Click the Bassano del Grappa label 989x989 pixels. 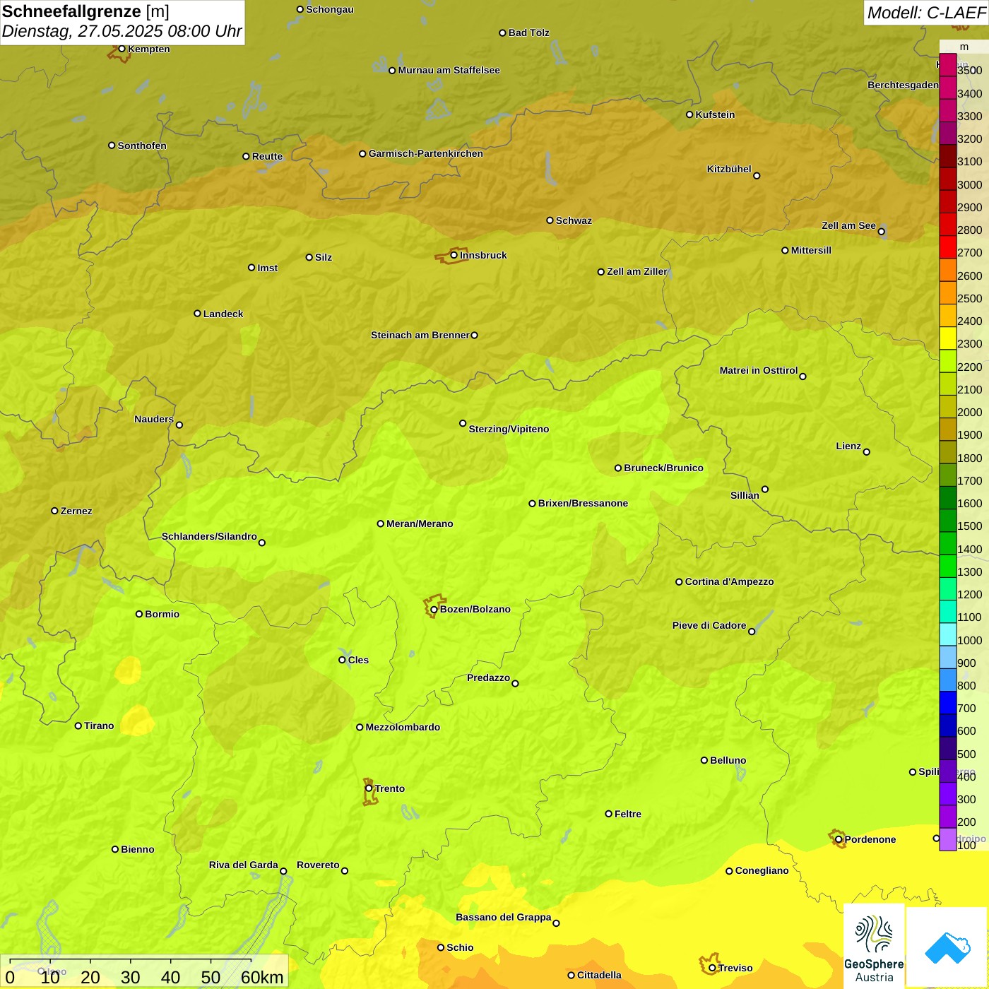point(504,917)
